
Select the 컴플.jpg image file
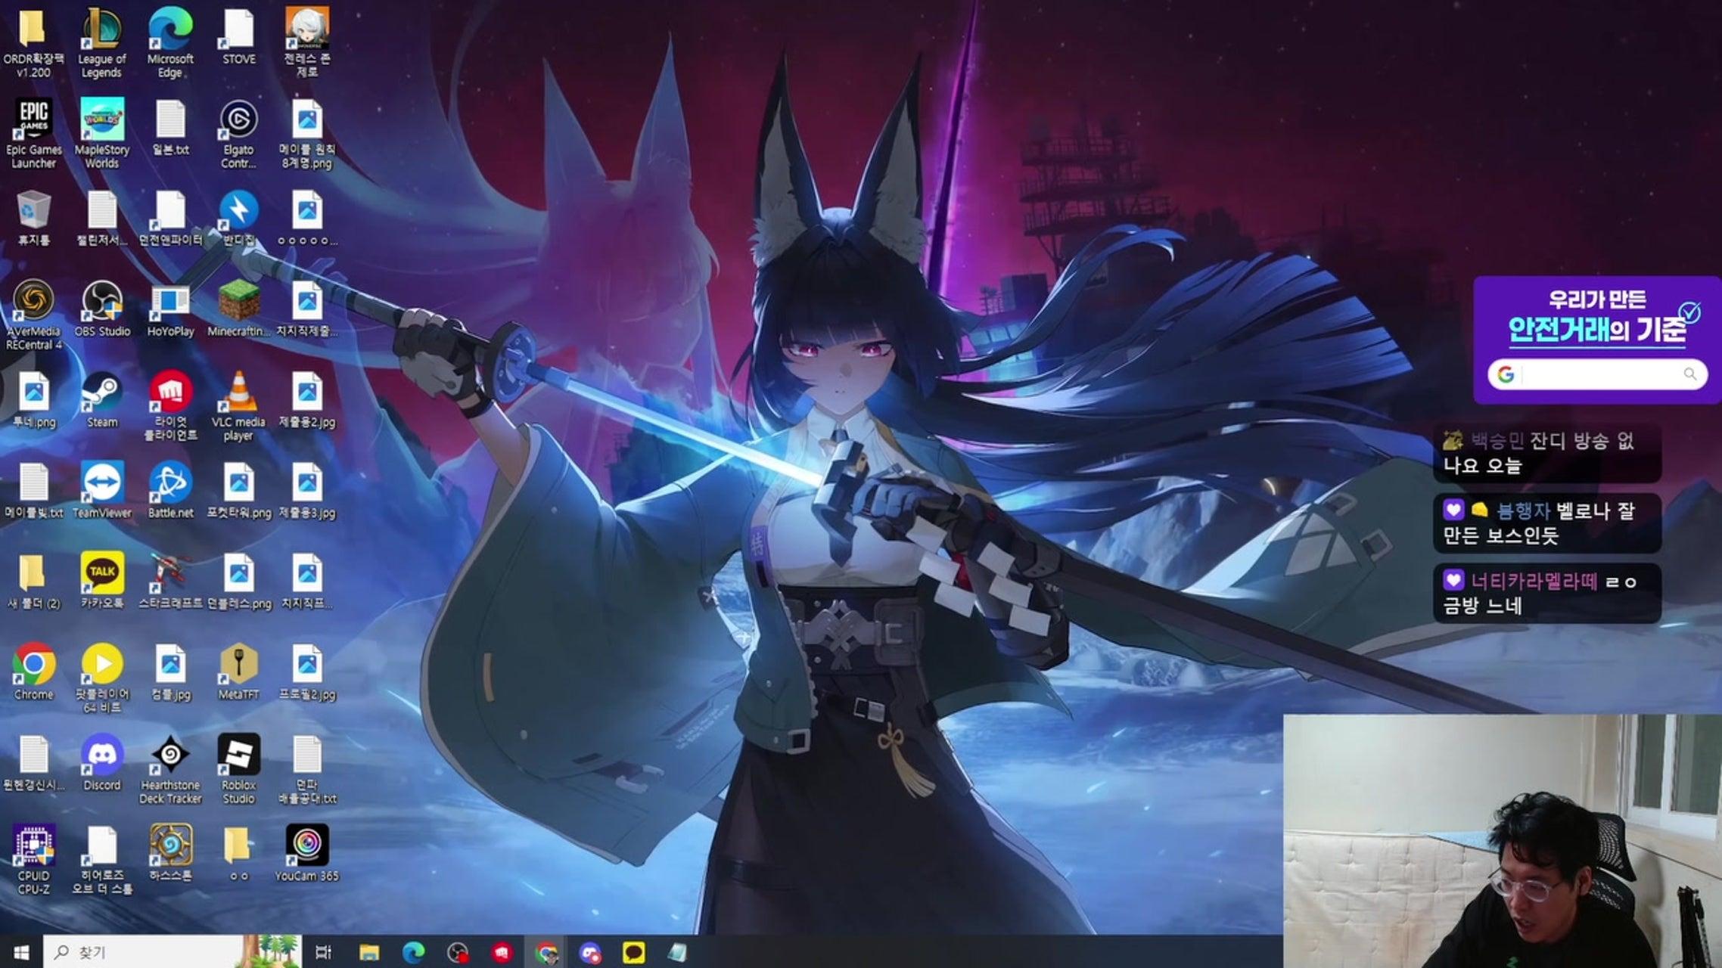[x=170, y=672]
